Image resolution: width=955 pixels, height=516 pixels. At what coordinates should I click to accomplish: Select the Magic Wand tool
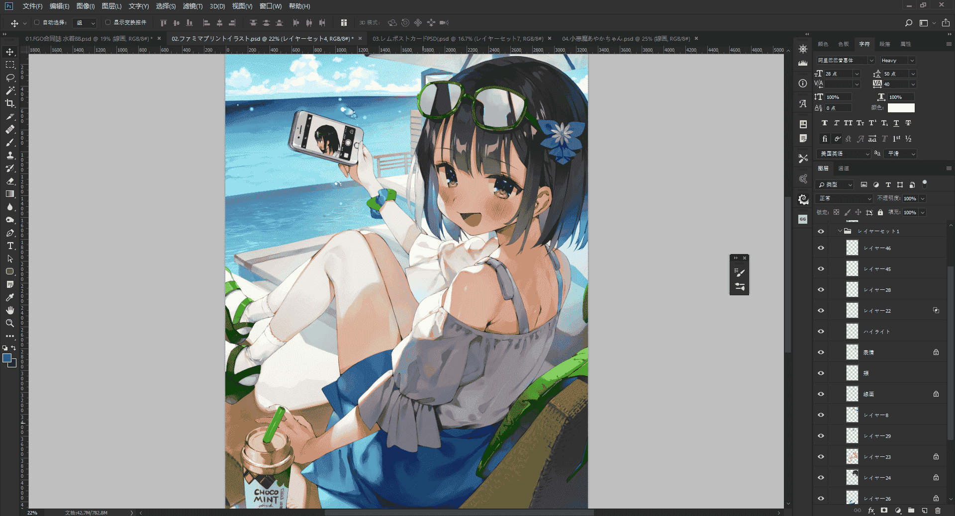[10, 90]
